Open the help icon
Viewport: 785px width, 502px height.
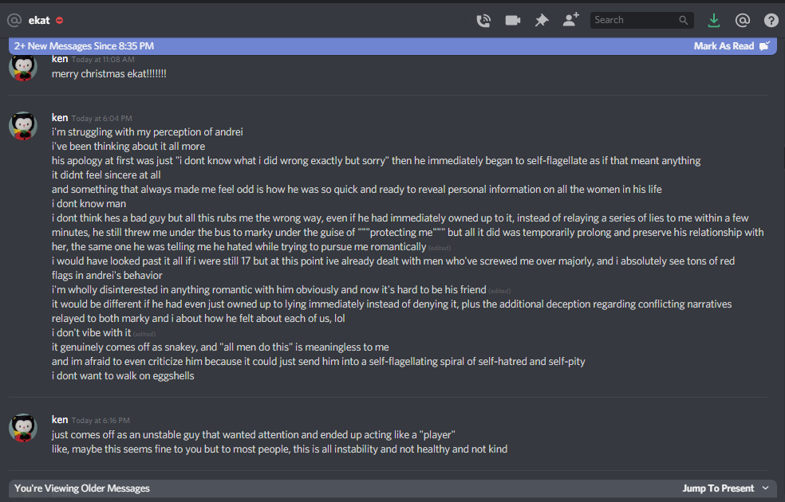pos(771,21)
